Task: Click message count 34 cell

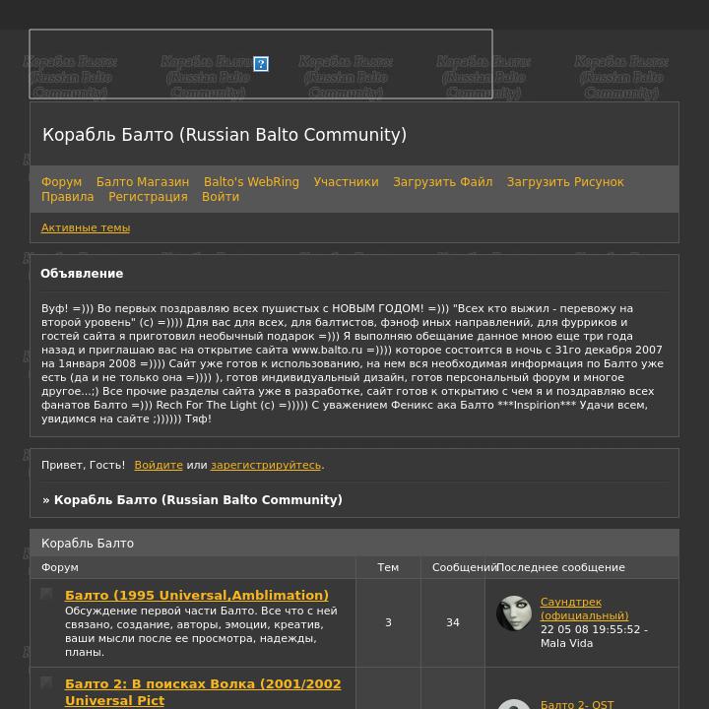Action: 453,622
